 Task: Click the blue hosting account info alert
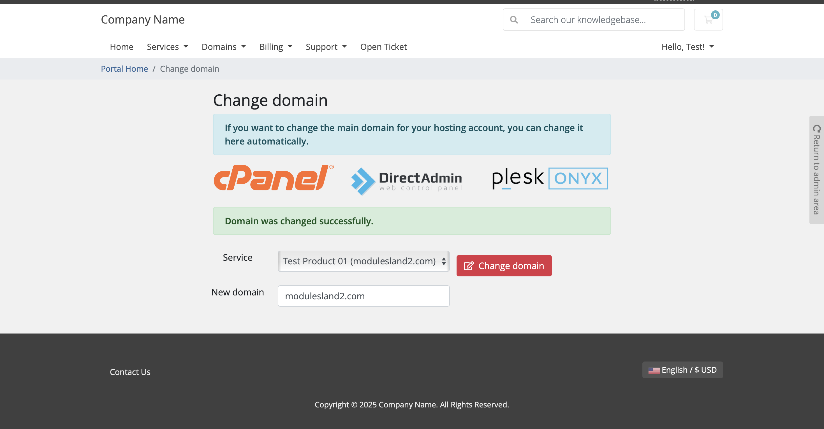point(412,134)
